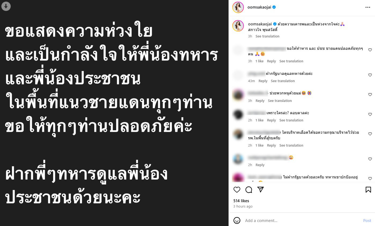Share the post via paper plane icon
The height and width of the screenshot is (226, 375).
coord(260,190)
